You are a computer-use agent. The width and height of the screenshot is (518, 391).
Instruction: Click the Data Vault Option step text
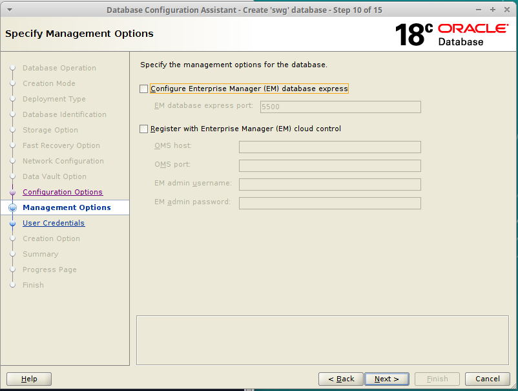[54, 177]
